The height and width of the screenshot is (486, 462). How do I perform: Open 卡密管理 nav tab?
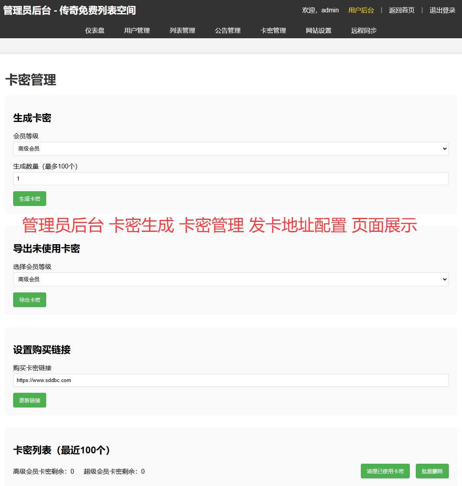click(x=273, y=30)
